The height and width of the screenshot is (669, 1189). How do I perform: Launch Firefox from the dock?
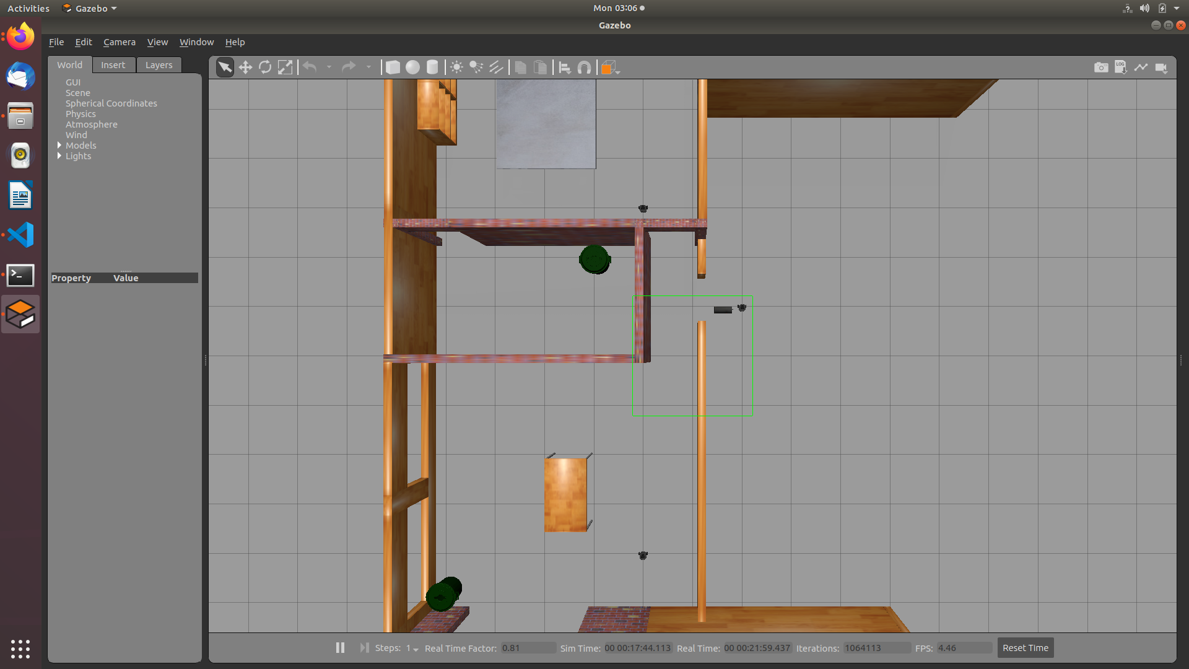20,37
